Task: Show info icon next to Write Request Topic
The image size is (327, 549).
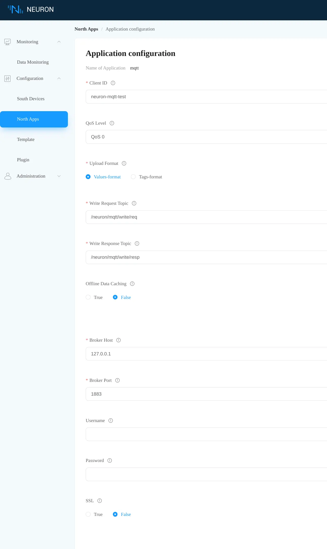Action: coord(134,203)
